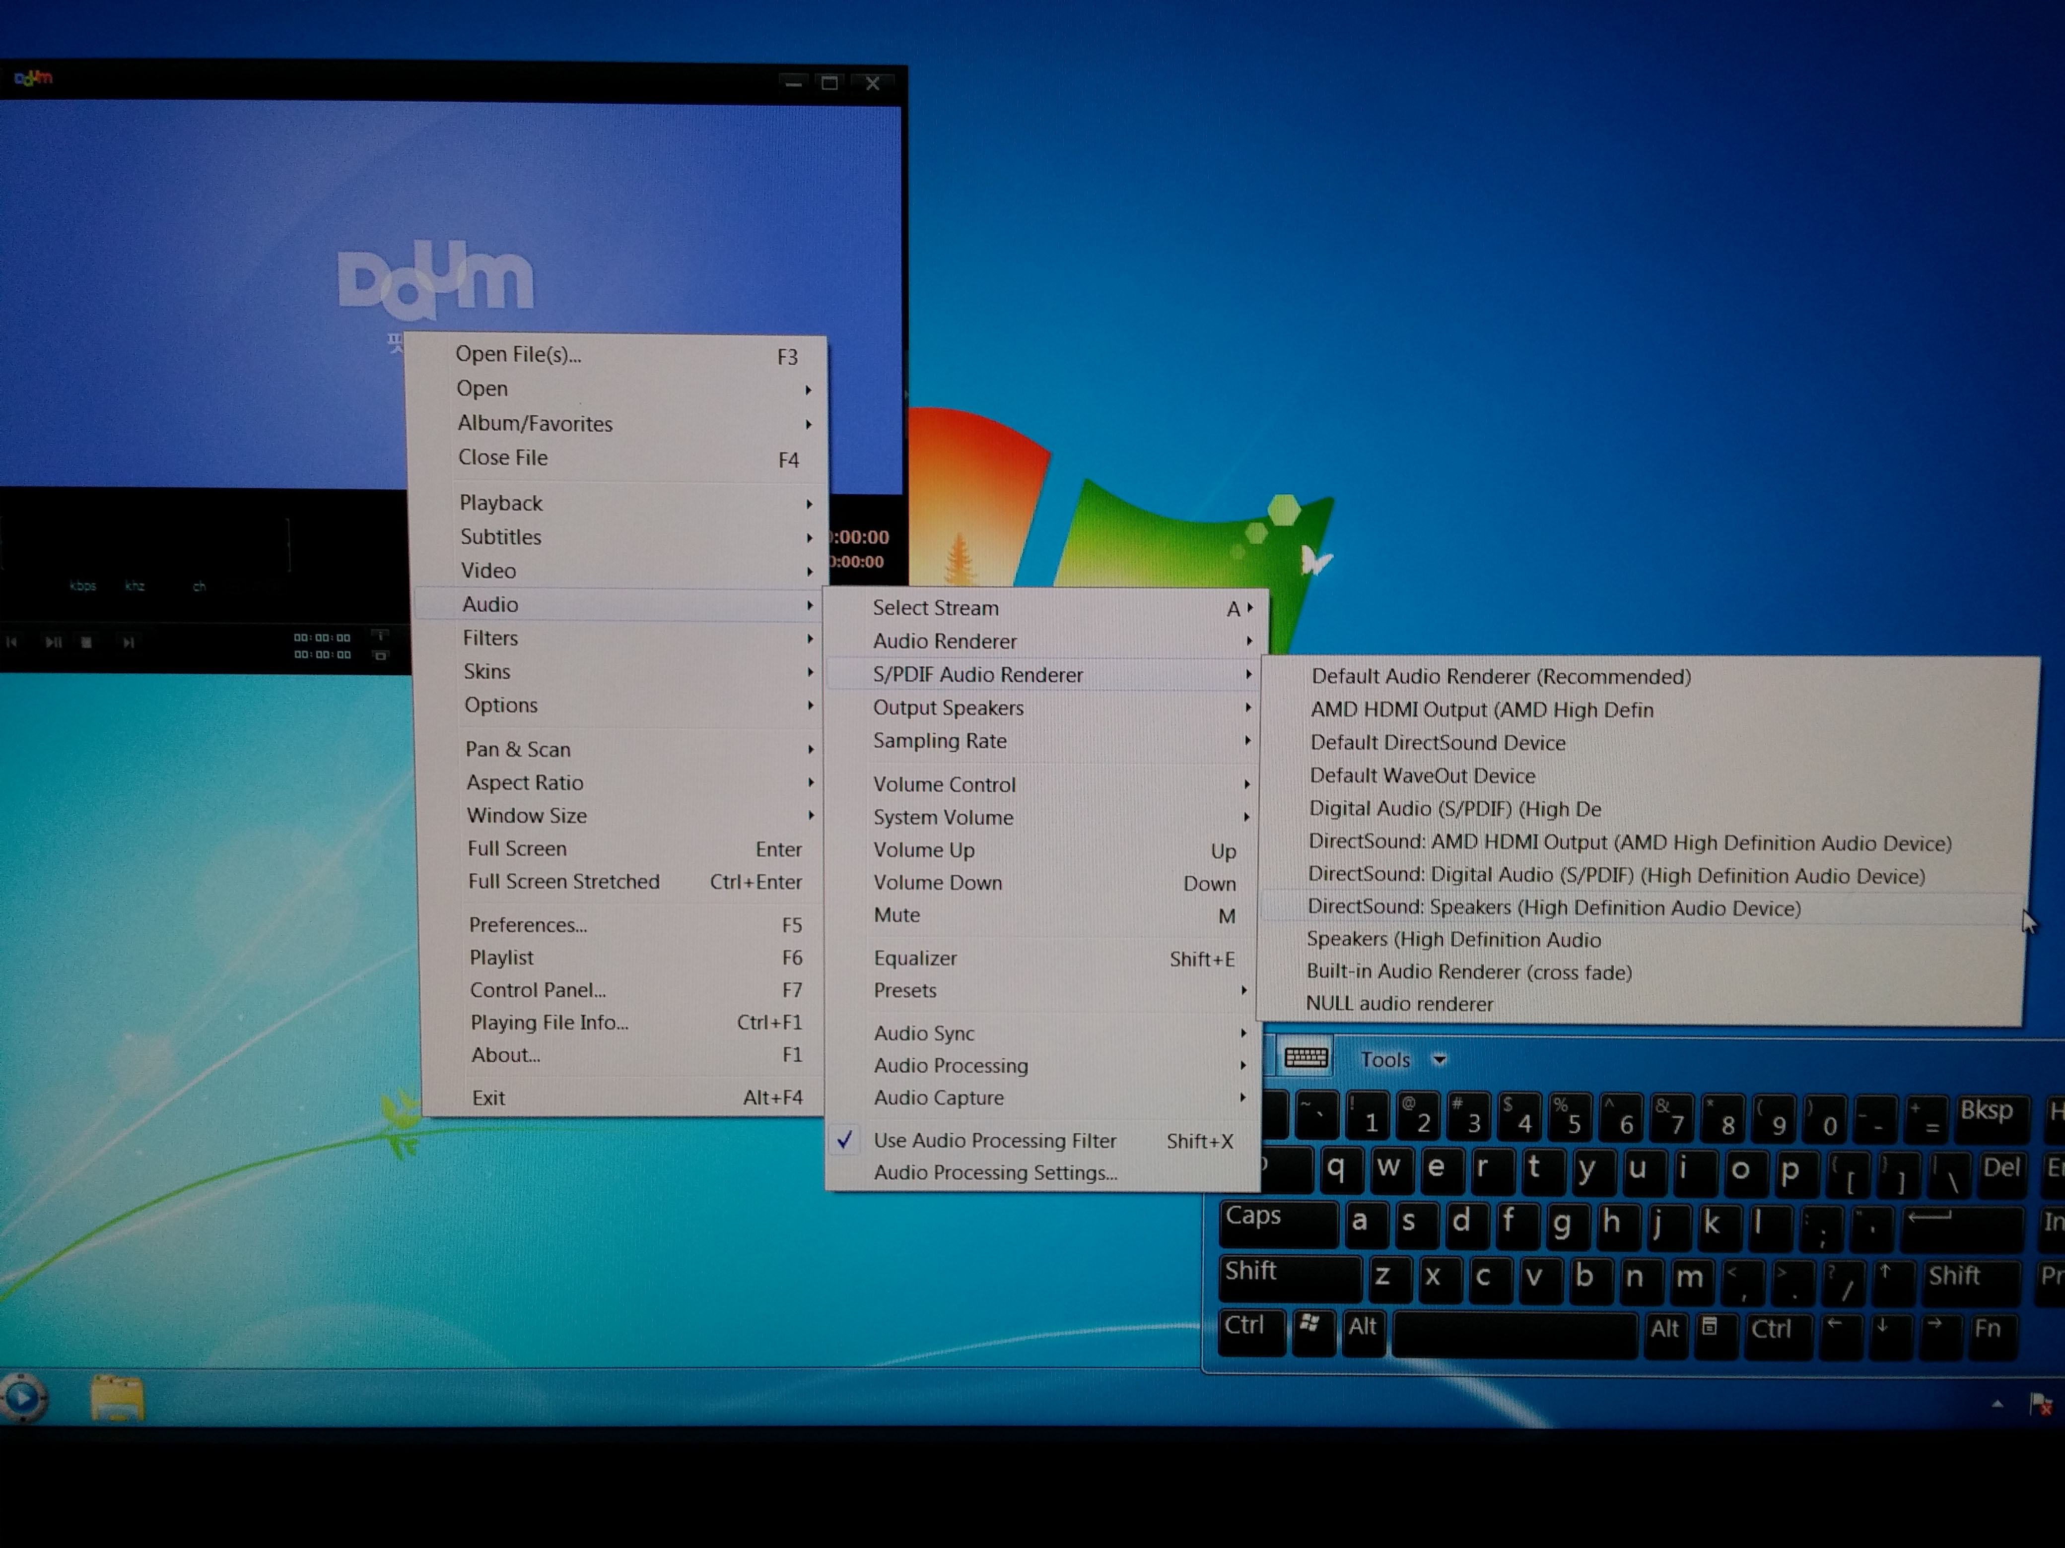The width and height of the screenshot is (2065, 1548).
Task: Select NULL audio renderer option
Action: (x=1640, y=1004)
